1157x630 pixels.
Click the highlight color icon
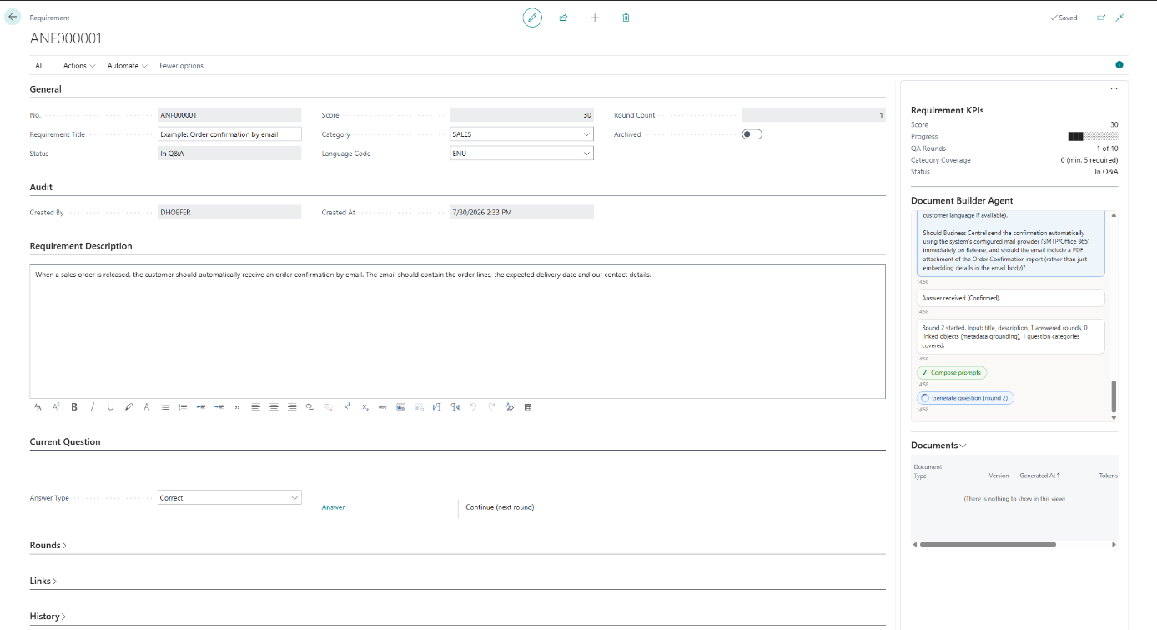click(x=128, y=407)
